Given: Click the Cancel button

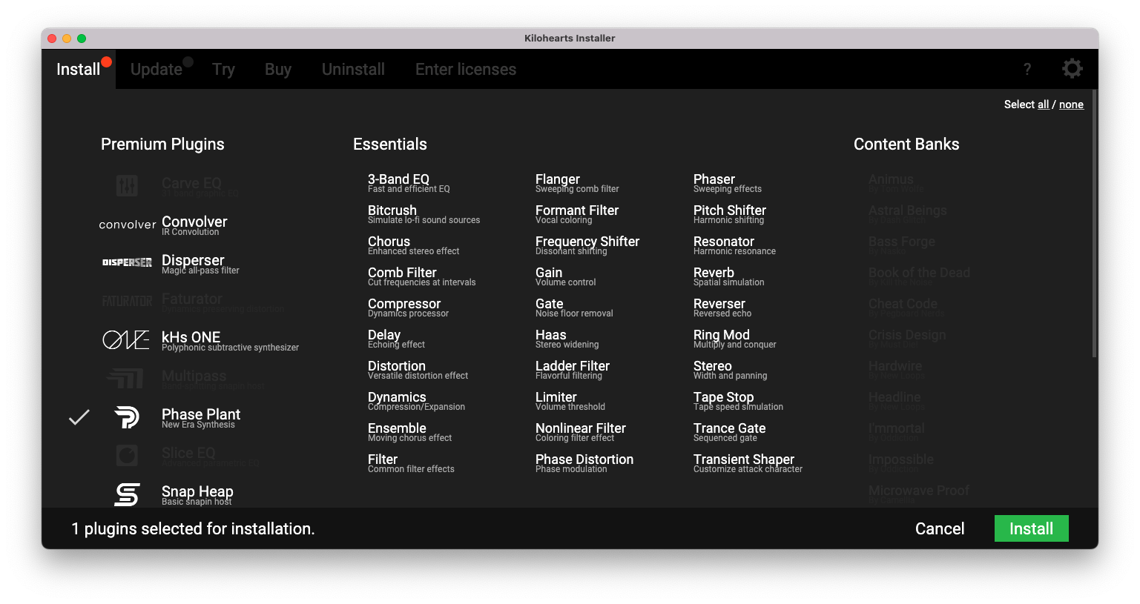Looking at the screenshot, I should [x=940, y=528].
